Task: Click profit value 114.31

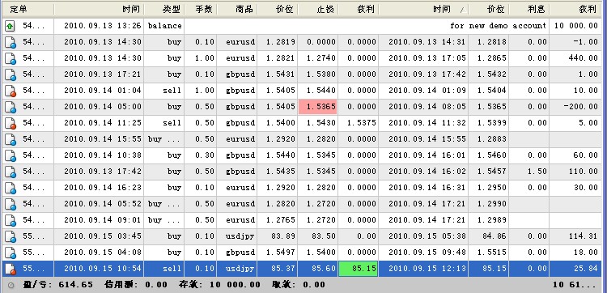Action: tap(583, 236)
